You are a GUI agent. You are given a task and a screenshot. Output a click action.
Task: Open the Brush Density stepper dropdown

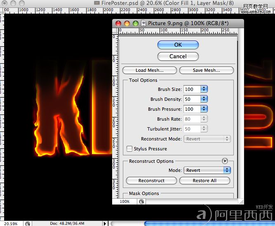[x=204, y=99]
